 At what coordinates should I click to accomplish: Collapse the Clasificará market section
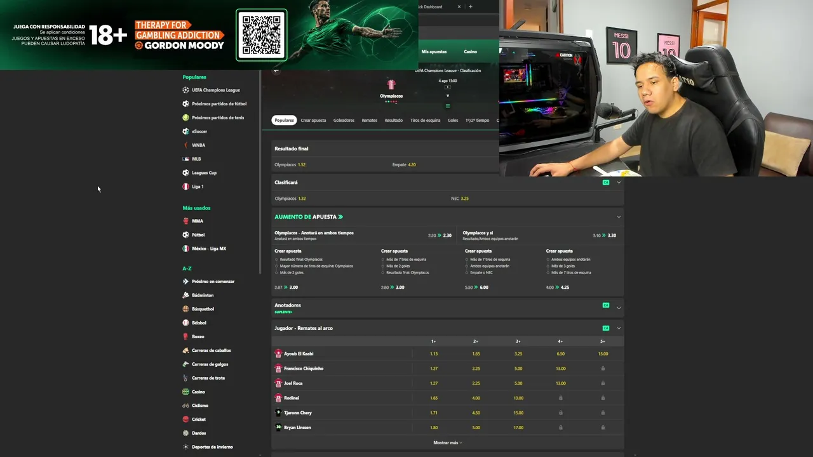[x=619, y=183]
